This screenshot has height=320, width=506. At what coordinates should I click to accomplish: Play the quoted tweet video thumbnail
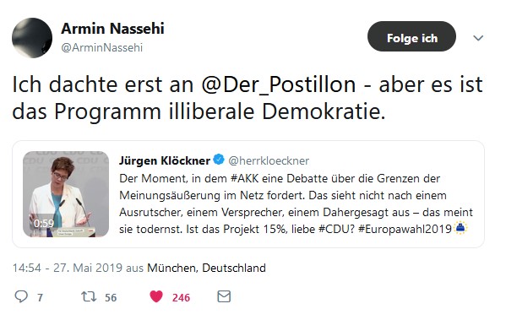coord(66,194)
